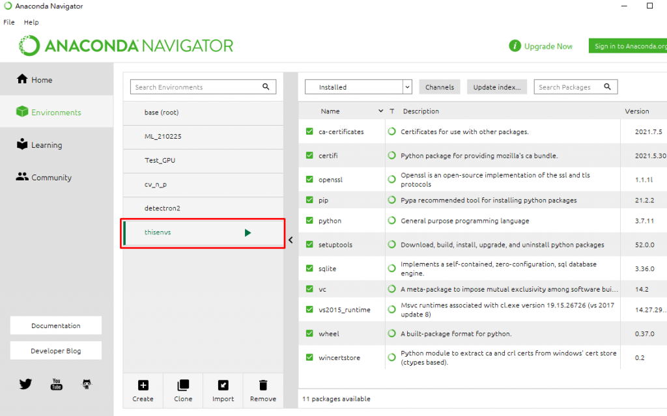Toggle the ca-certificates checkbox

click(309, 132)
